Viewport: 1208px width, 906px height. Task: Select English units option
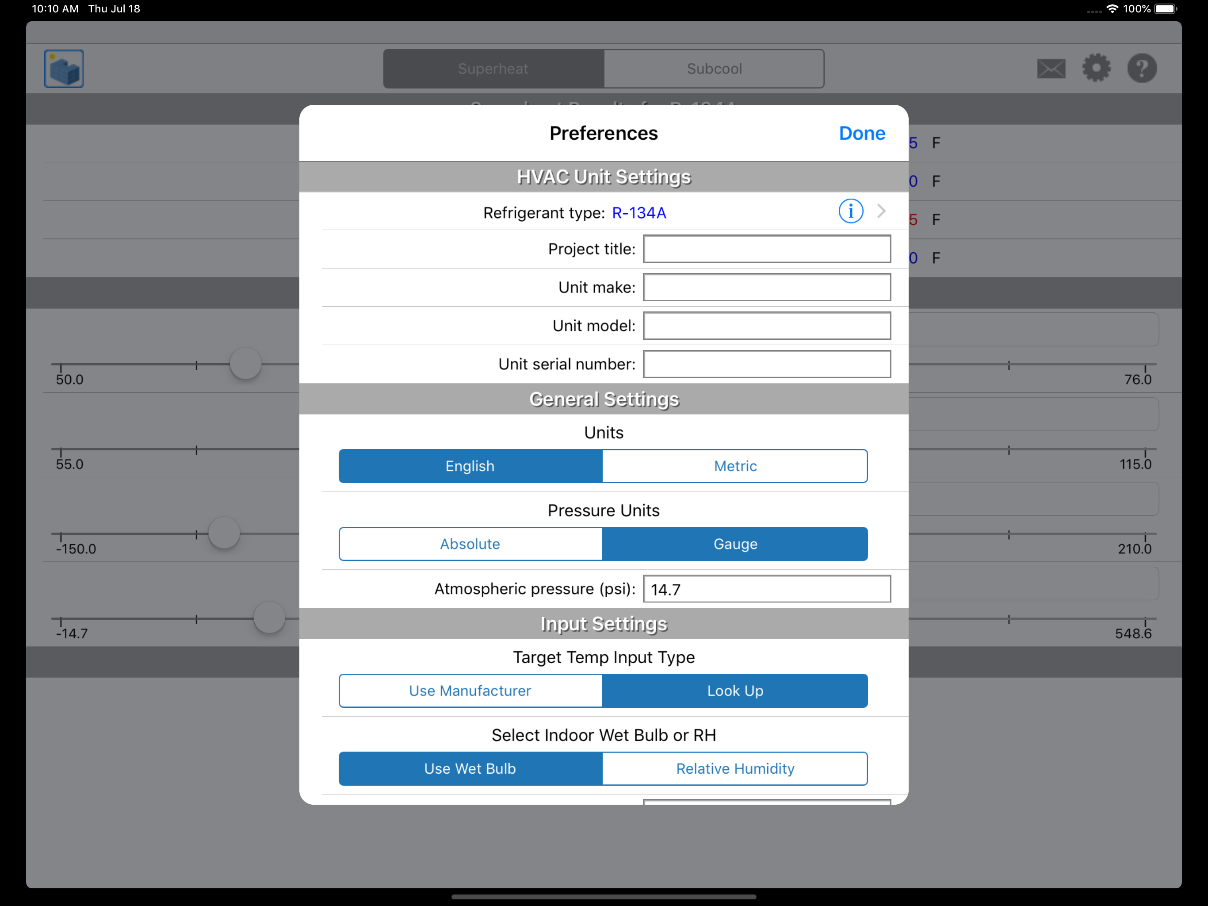(x=470, y=466)
